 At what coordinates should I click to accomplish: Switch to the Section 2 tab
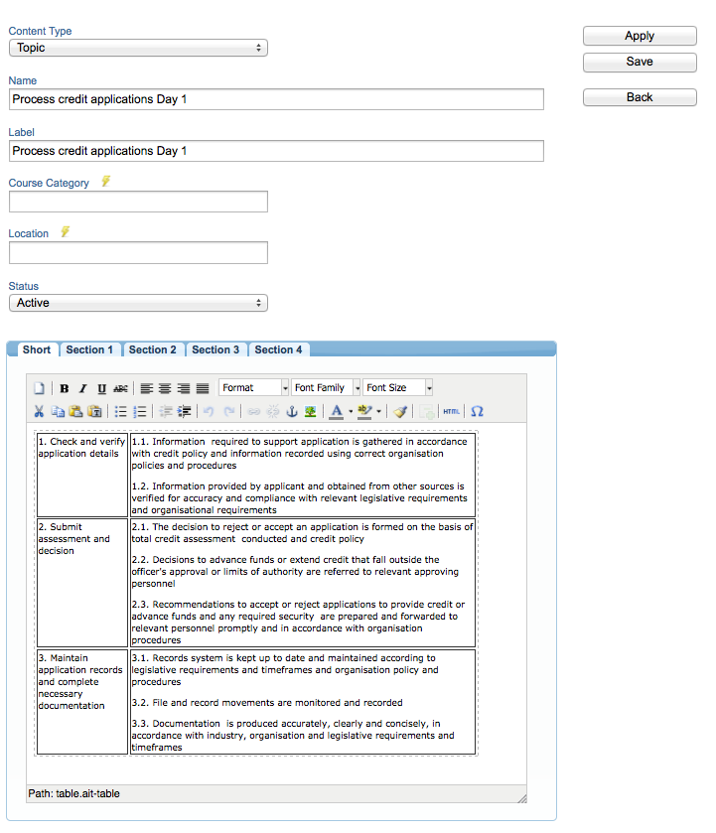pos(153,349)
